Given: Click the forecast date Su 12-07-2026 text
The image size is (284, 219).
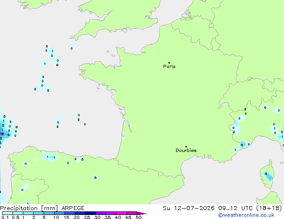Looking at the screenshot, I should [189, 208].
